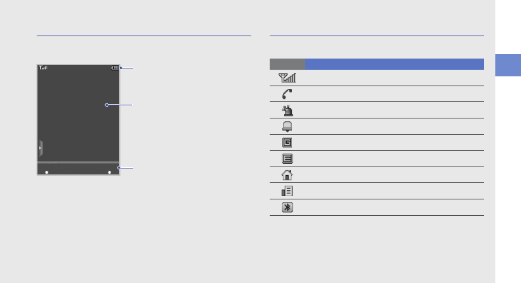Click the callout dot in the middle of the phone screen
The width and height of the screenshot is (521, 283).
[106, 105]
